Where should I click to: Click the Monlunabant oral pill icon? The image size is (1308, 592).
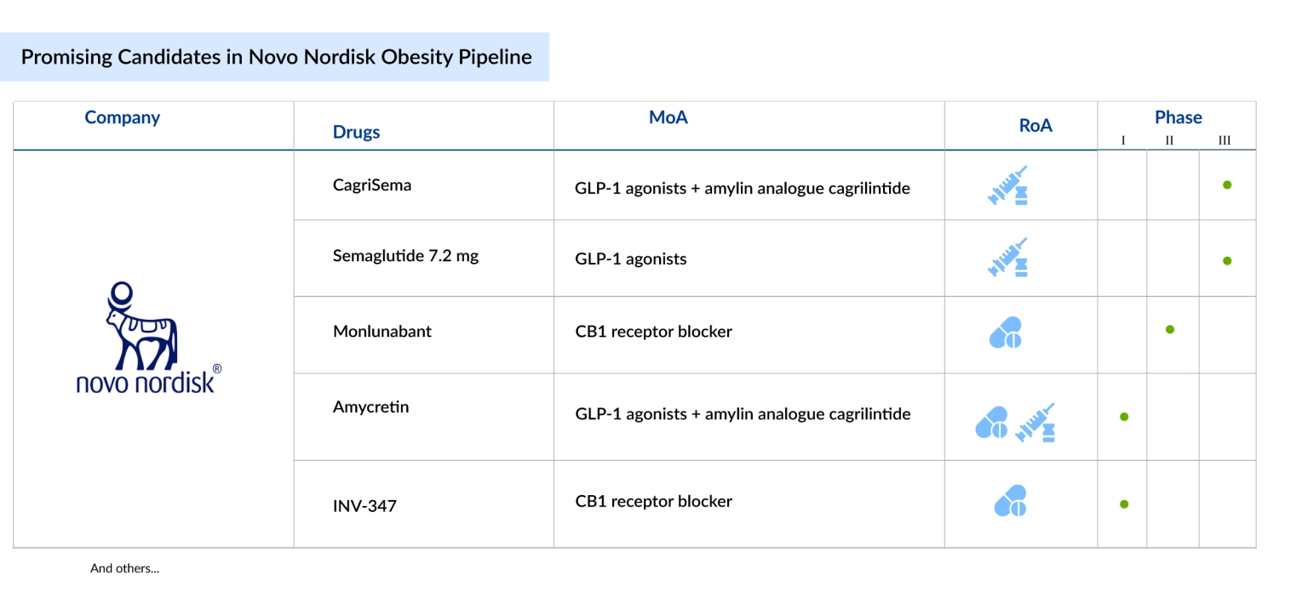tap(1006, 333)
